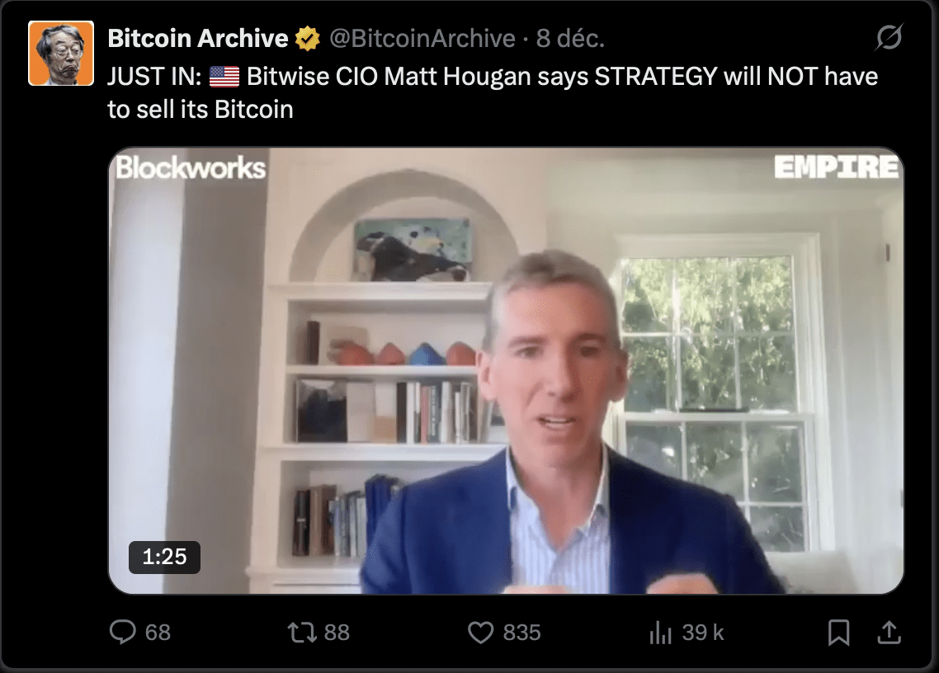Open the share post icon

point(889,633)
